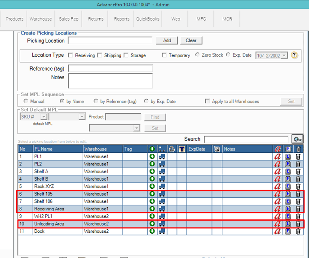309x258 pixels.
Task: Click the edit 'E' icon for Shelf A
Action: (288, 172)
